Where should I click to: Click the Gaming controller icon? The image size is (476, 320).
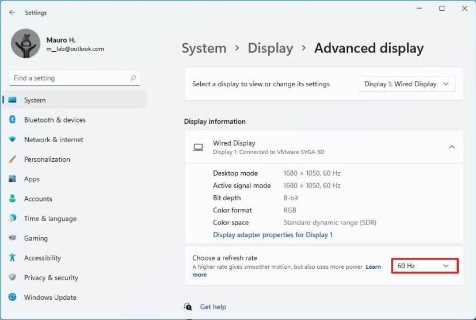pos(12,238)
